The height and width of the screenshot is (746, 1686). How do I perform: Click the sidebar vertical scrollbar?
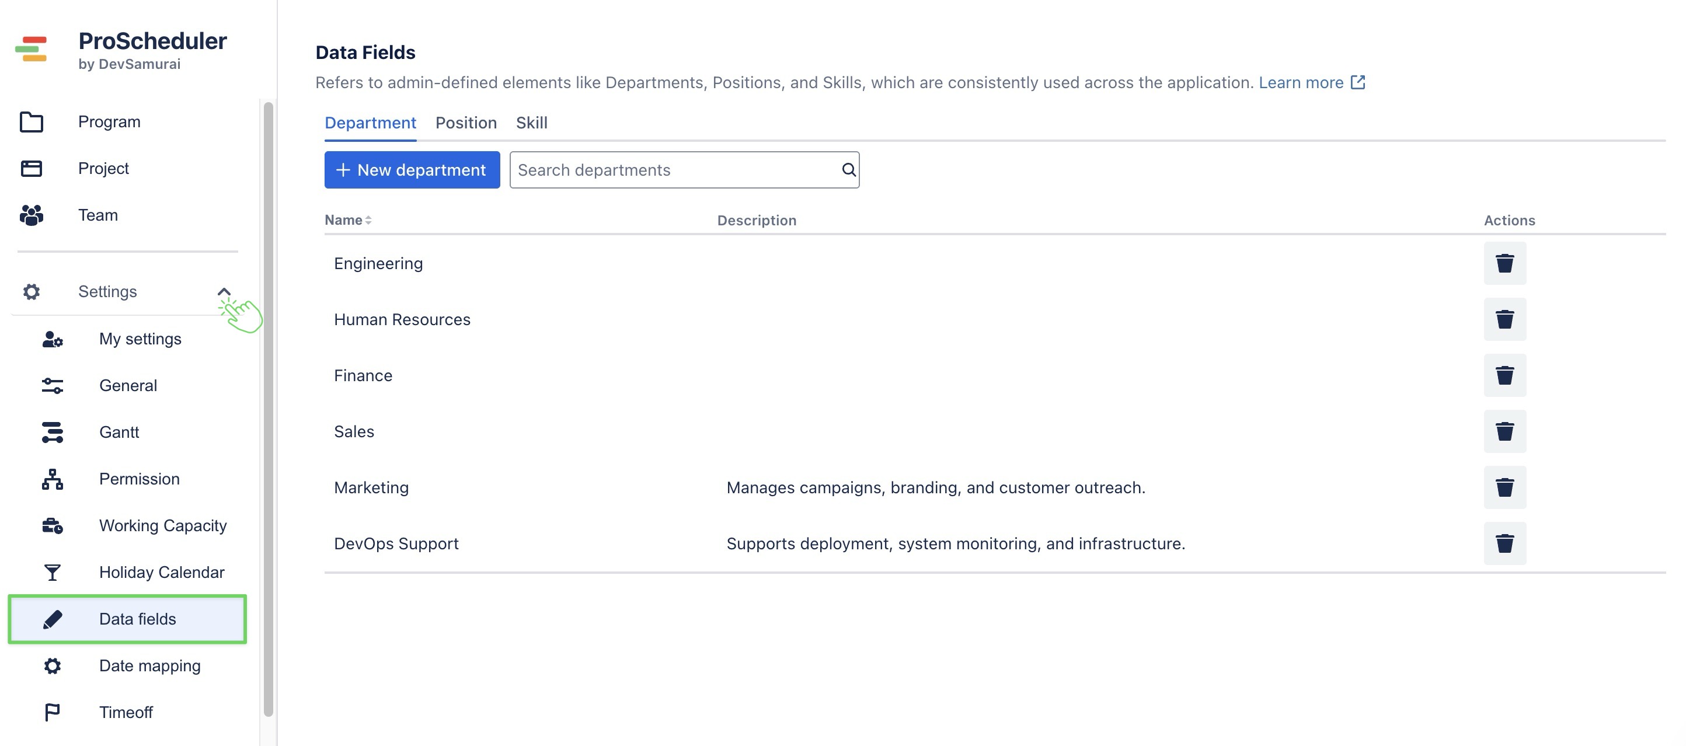coord(268,406)
